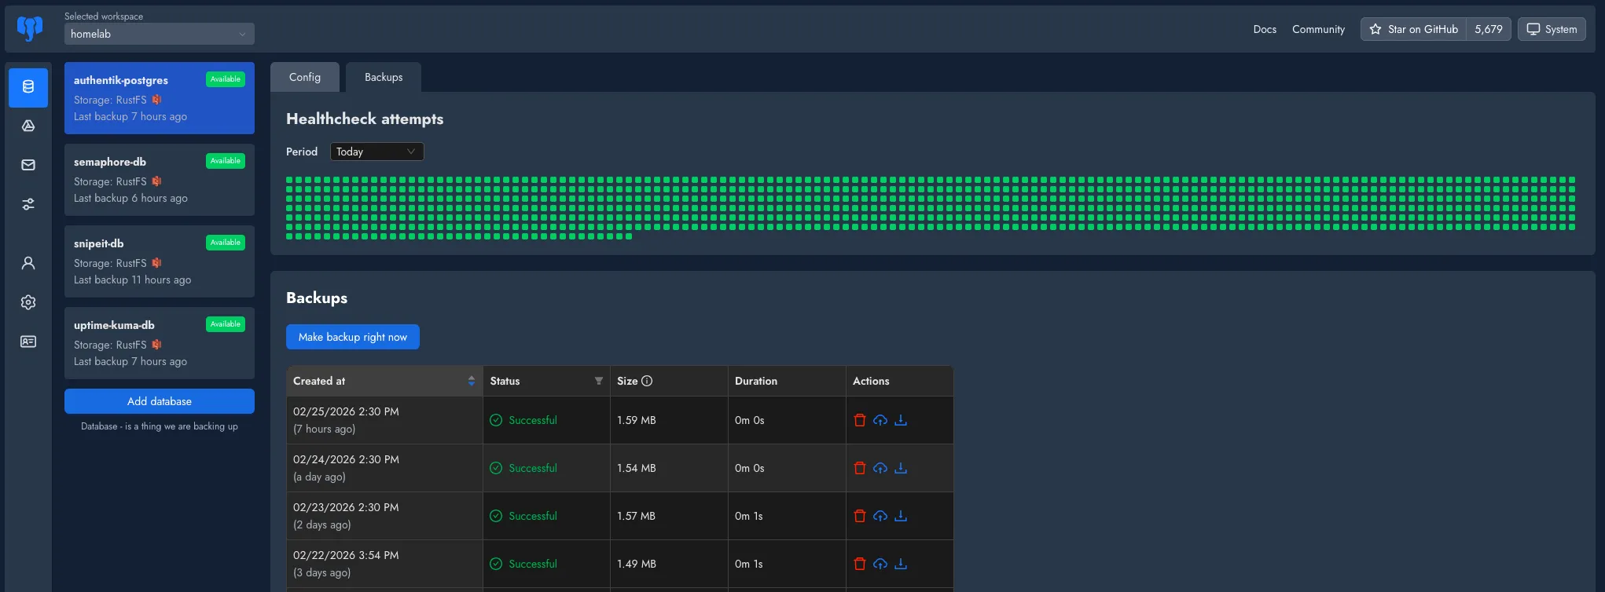Switch to the Config tab
Image resolution: width=1605 pixels, height=592 pixels.
point(304,77)
